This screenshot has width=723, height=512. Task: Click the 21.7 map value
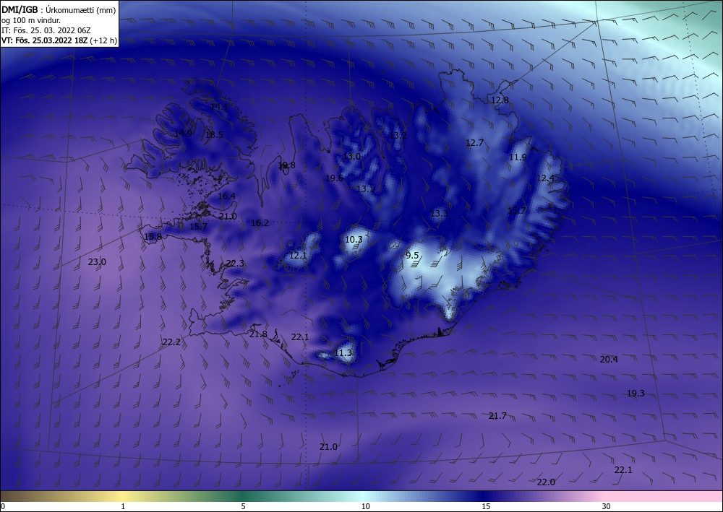pos(497,416)
